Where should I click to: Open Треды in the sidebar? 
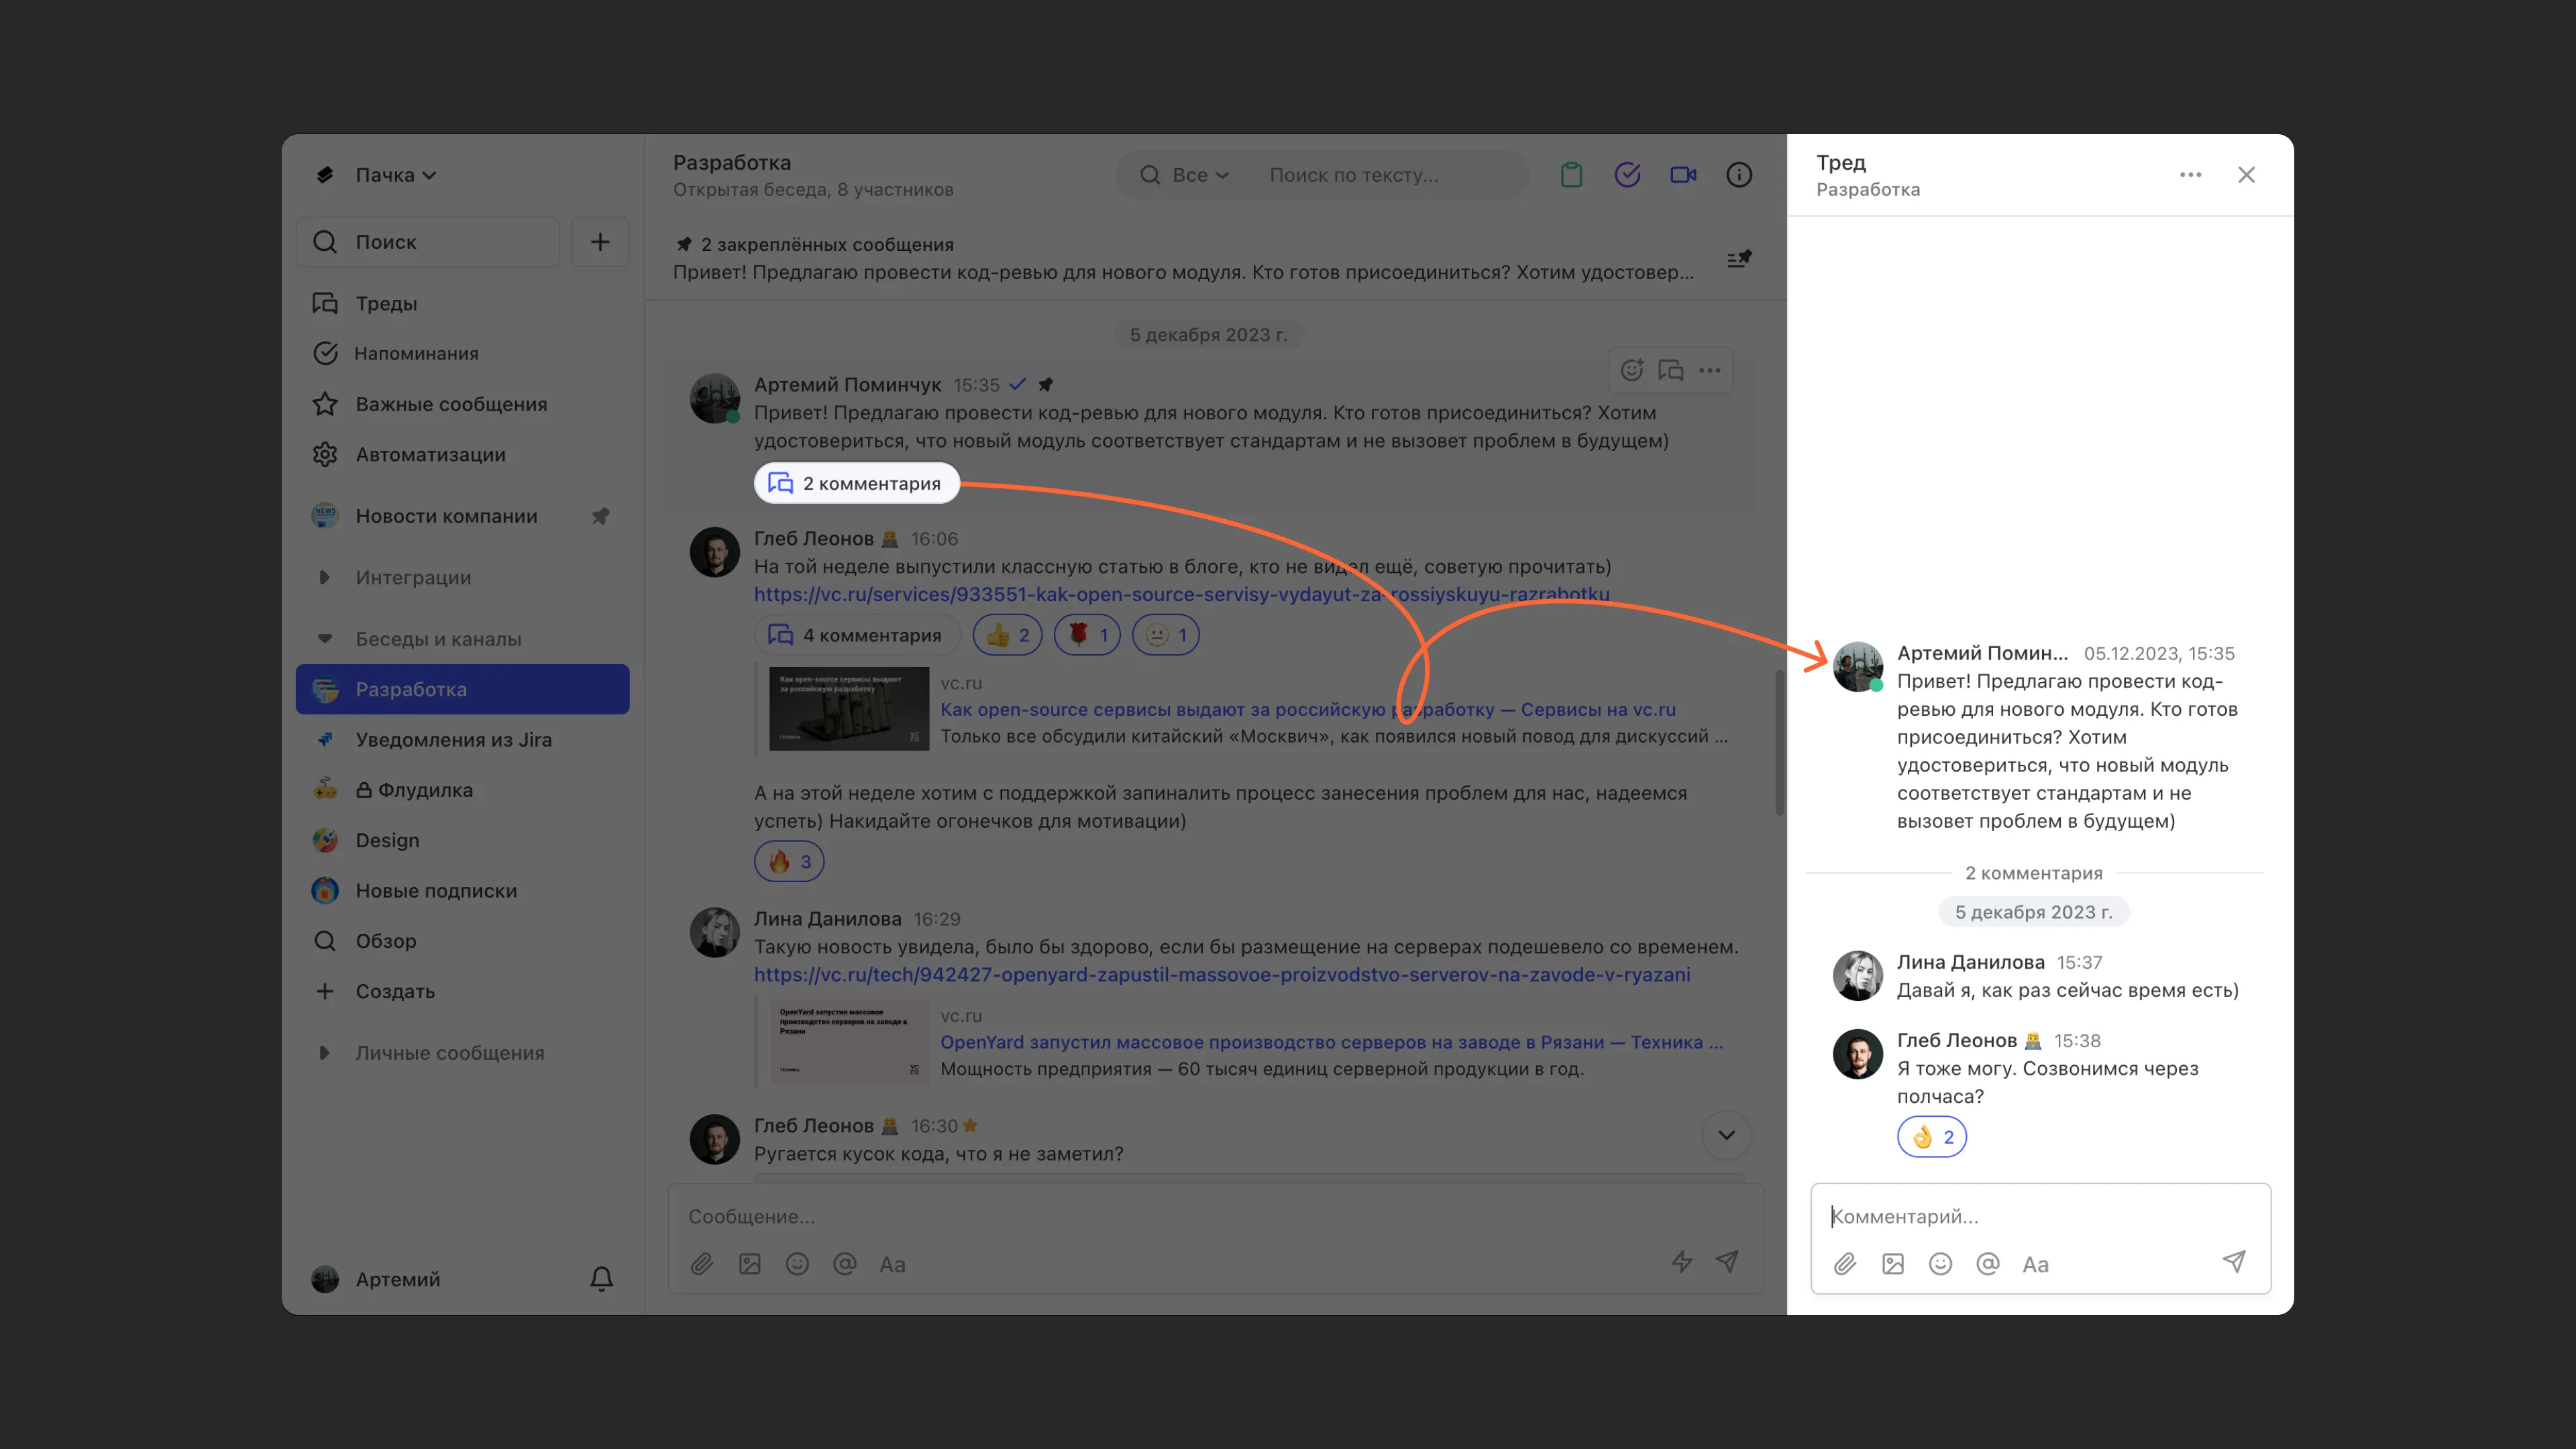point(386,303)
